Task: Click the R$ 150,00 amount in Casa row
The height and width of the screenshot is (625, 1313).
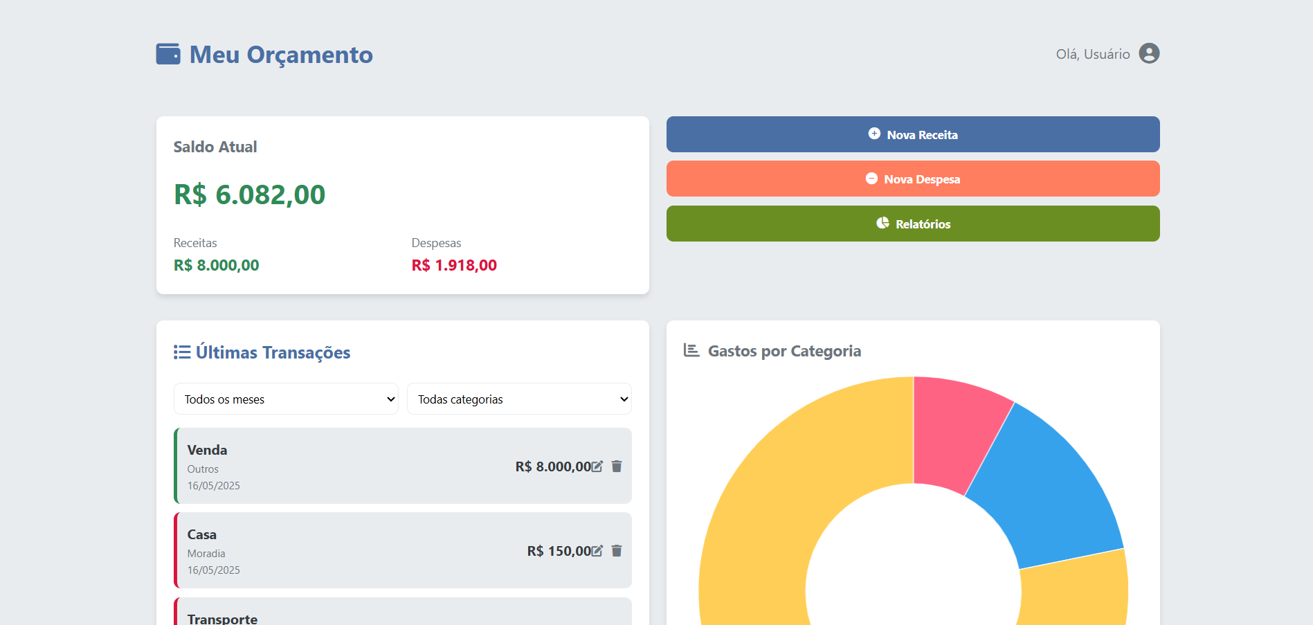Action: pyautogui.click(x=559, y=551)
